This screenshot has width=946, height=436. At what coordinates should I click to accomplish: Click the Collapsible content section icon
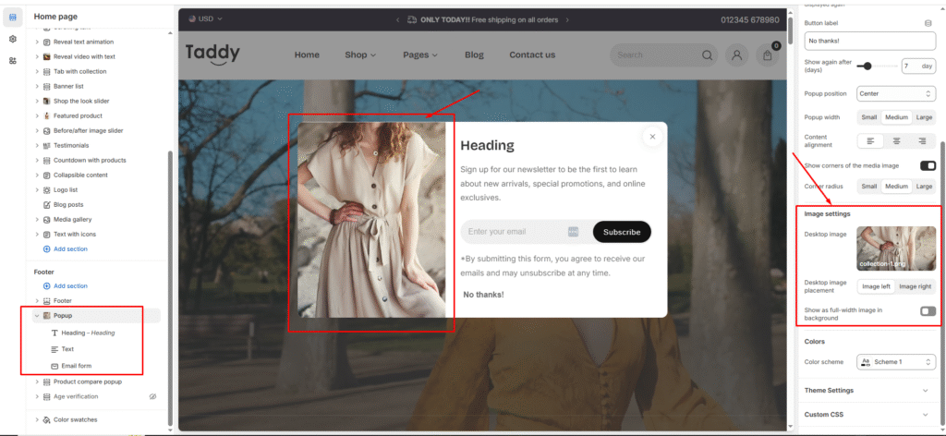point(46,175)
